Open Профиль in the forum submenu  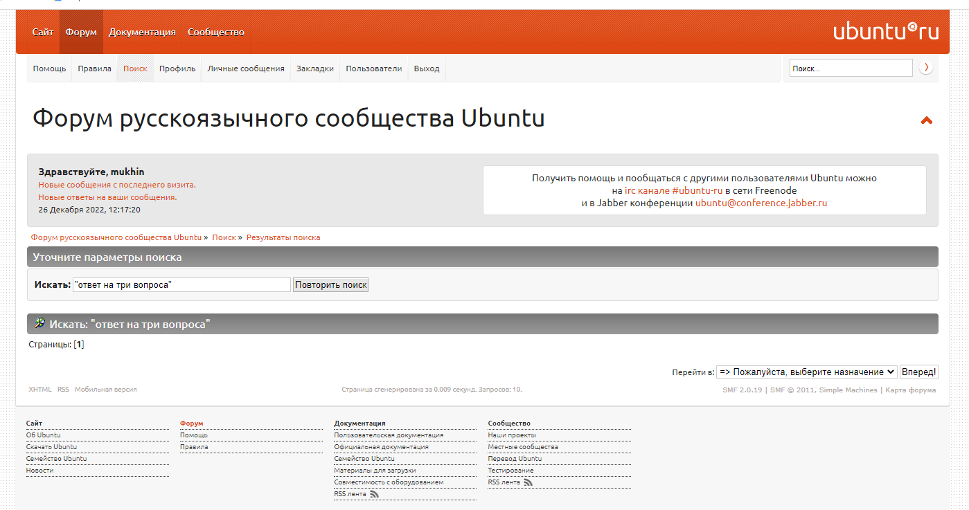[177, 69]
